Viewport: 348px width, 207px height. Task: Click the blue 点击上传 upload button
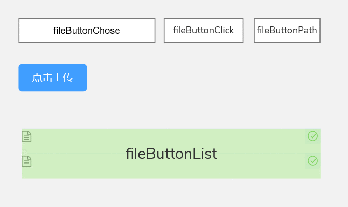pos(52,78)
